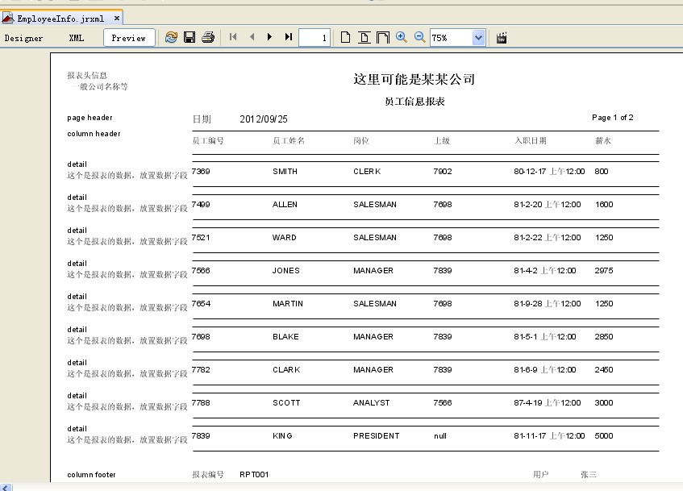Image resolution: width=683 pixels, height=491 pixels.
Task: Switch to the XML view
Action: [77, 38]
